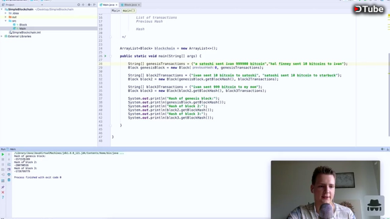Image resolution: width=390 pixels, height=219 pixels.
Task: Fold the main method at line 26
Action: (110, 56)
